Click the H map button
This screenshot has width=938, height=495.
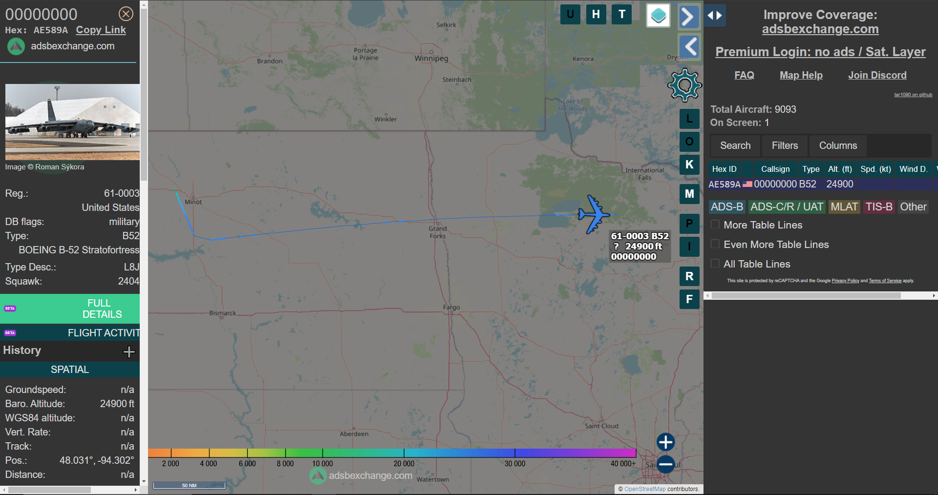(596, 14)
